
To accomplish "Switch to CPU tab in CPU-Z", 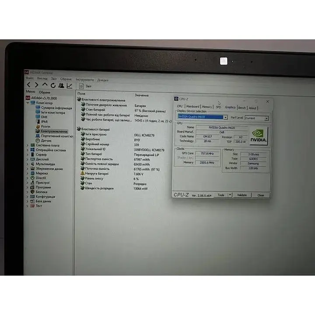I will point(180,106).
